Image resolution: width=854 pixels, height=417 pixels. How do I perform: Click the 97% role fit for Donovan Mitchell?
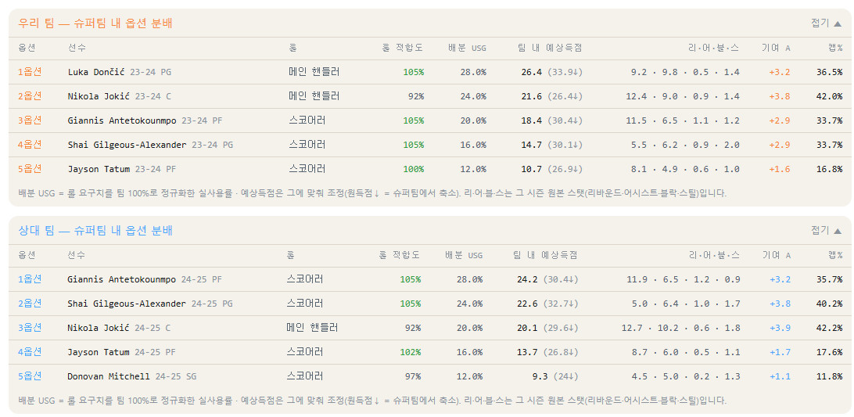412,376
